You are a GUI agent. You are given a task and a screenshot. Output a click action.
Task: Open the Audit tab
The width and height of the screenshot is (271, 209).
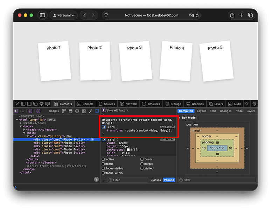pyautogui.click(x=235, y=104)
